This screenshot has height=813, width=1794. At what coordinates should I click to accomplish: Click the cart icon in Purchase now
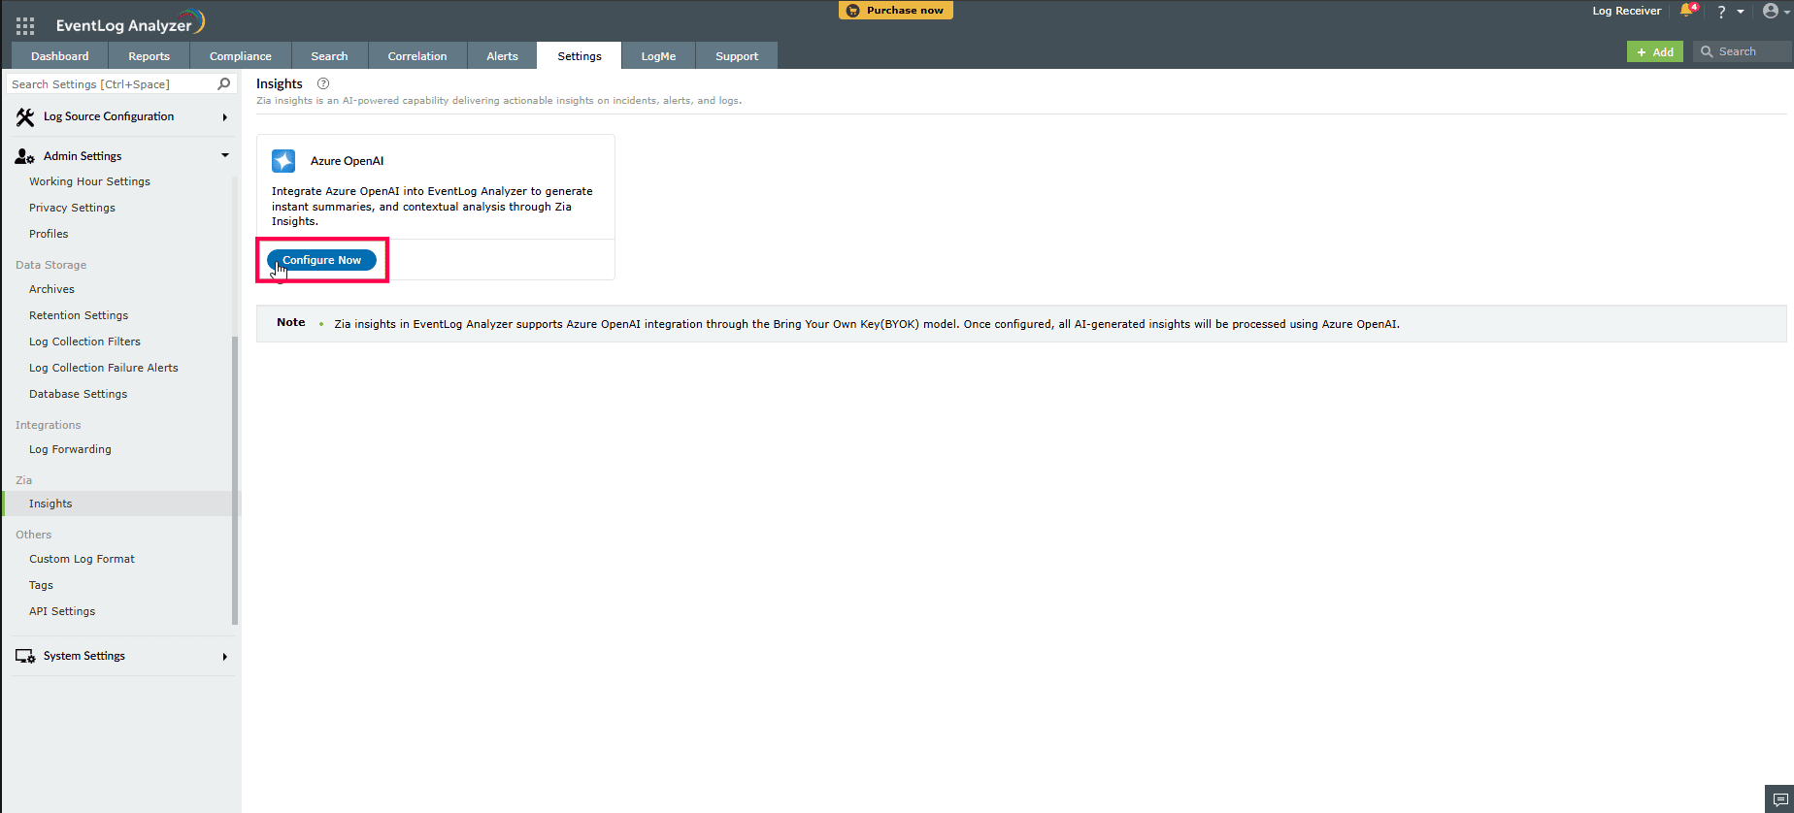pos(852,11)
